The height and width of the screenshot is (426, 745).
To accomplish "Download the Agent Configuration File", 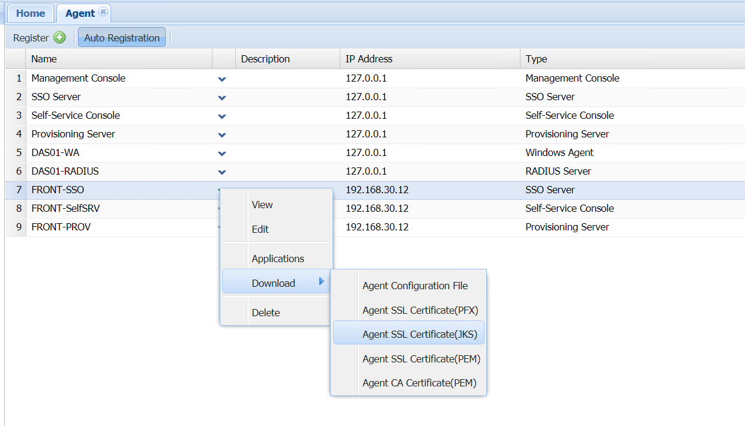I will 415,286.
